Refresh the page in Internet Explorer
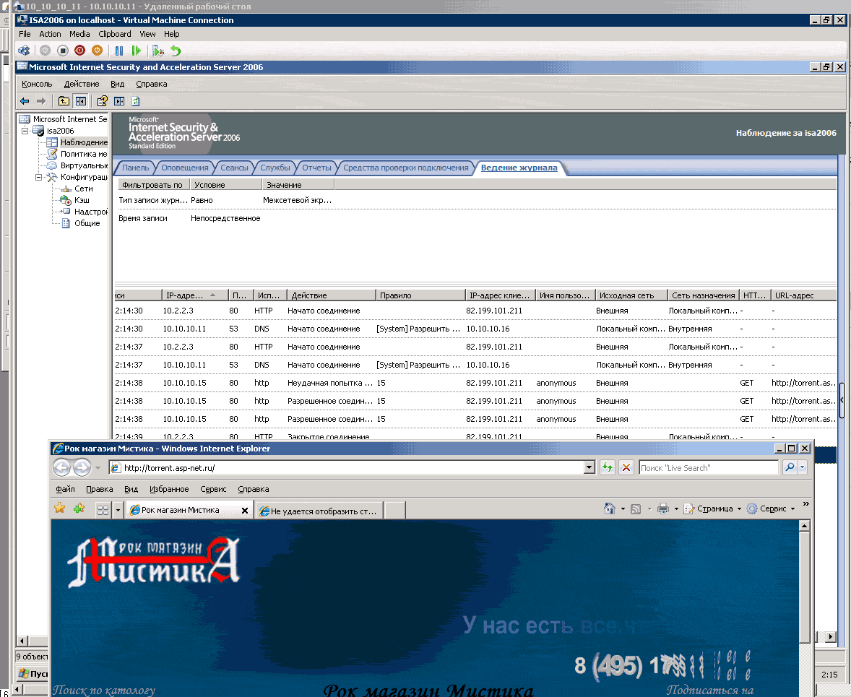851x697 pixels. click(608, 467)
